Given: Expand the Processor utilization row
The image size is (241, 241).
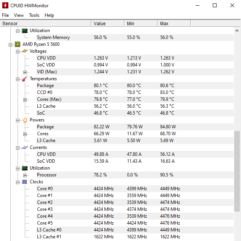Looking at the screenshot, I should click(x=25, y=175).
